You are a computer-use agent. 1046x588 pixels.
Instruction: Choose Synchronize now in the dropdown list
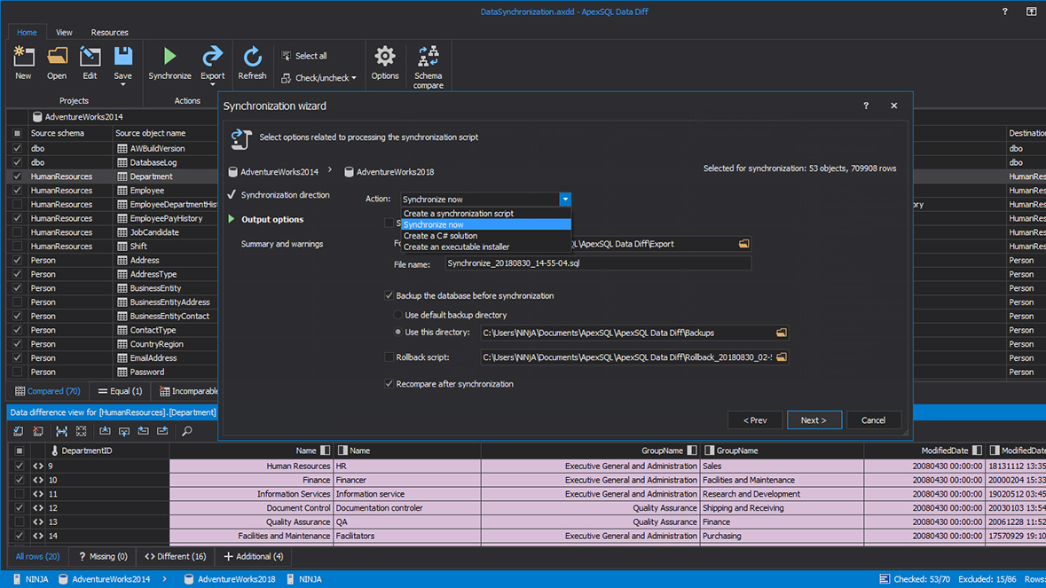point(486,224)
